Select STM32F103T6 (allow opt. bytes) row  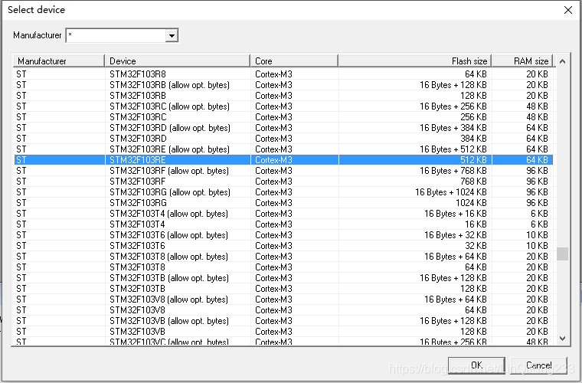pyautogui.click(x=283, y=235)
